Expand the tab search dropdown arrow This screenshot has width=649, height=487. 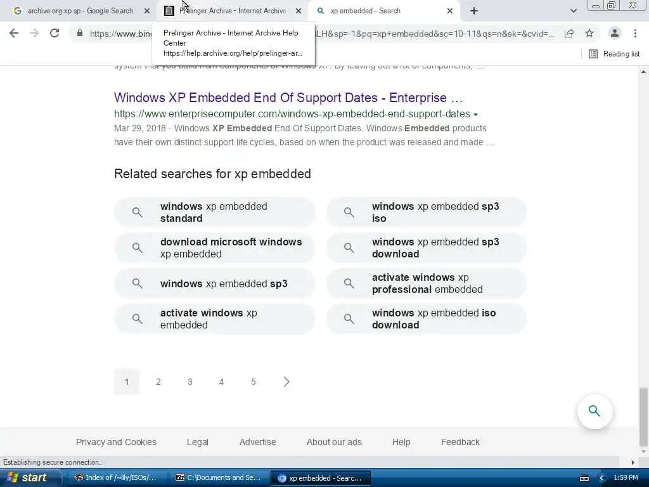(x=573, y=11)
